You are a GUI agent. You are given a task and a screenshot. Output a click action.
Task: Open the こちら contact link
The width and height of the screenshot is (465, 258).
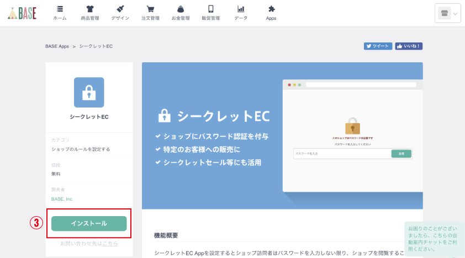[110, 244]
